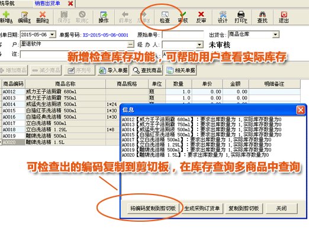Expand the 出货仓 warehouse dropdown
309x230 pixels.
click(275, 35)
